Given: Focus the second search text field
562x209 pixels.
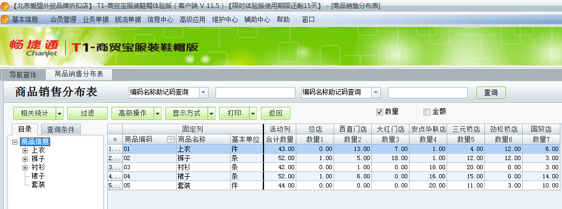Looking at the screenshot, I should click(x=428, y=92).
